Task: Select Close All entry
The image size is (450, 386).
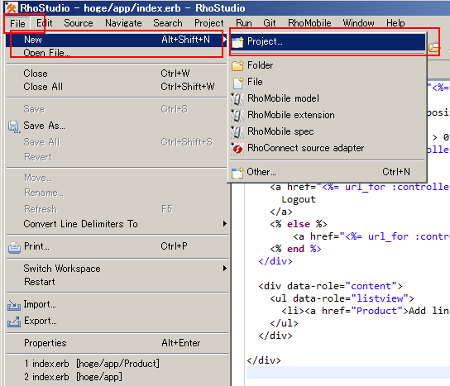Action: tap(117, 87)
